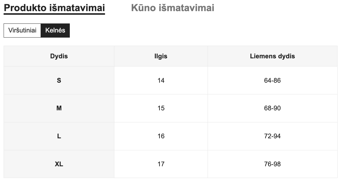The width and height of the screenshot is (340, 181).
Task: Click the length value 15
Action: [x=161, y=108]
